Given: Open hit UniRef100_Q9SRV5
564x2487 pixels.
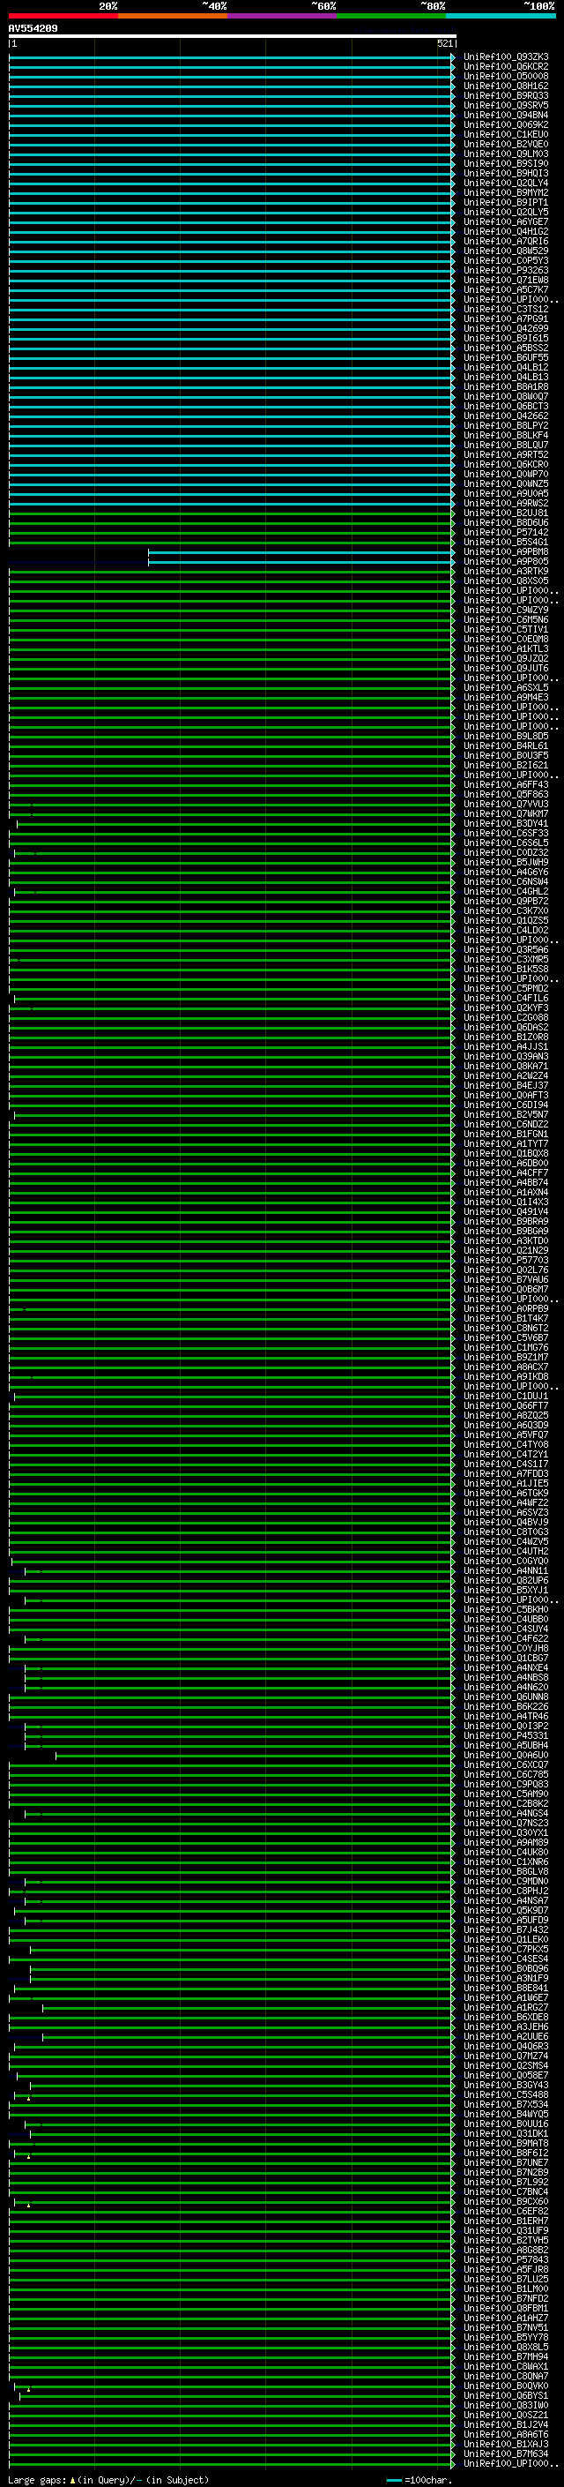Looking at the screenshot, I should (506, 105).
